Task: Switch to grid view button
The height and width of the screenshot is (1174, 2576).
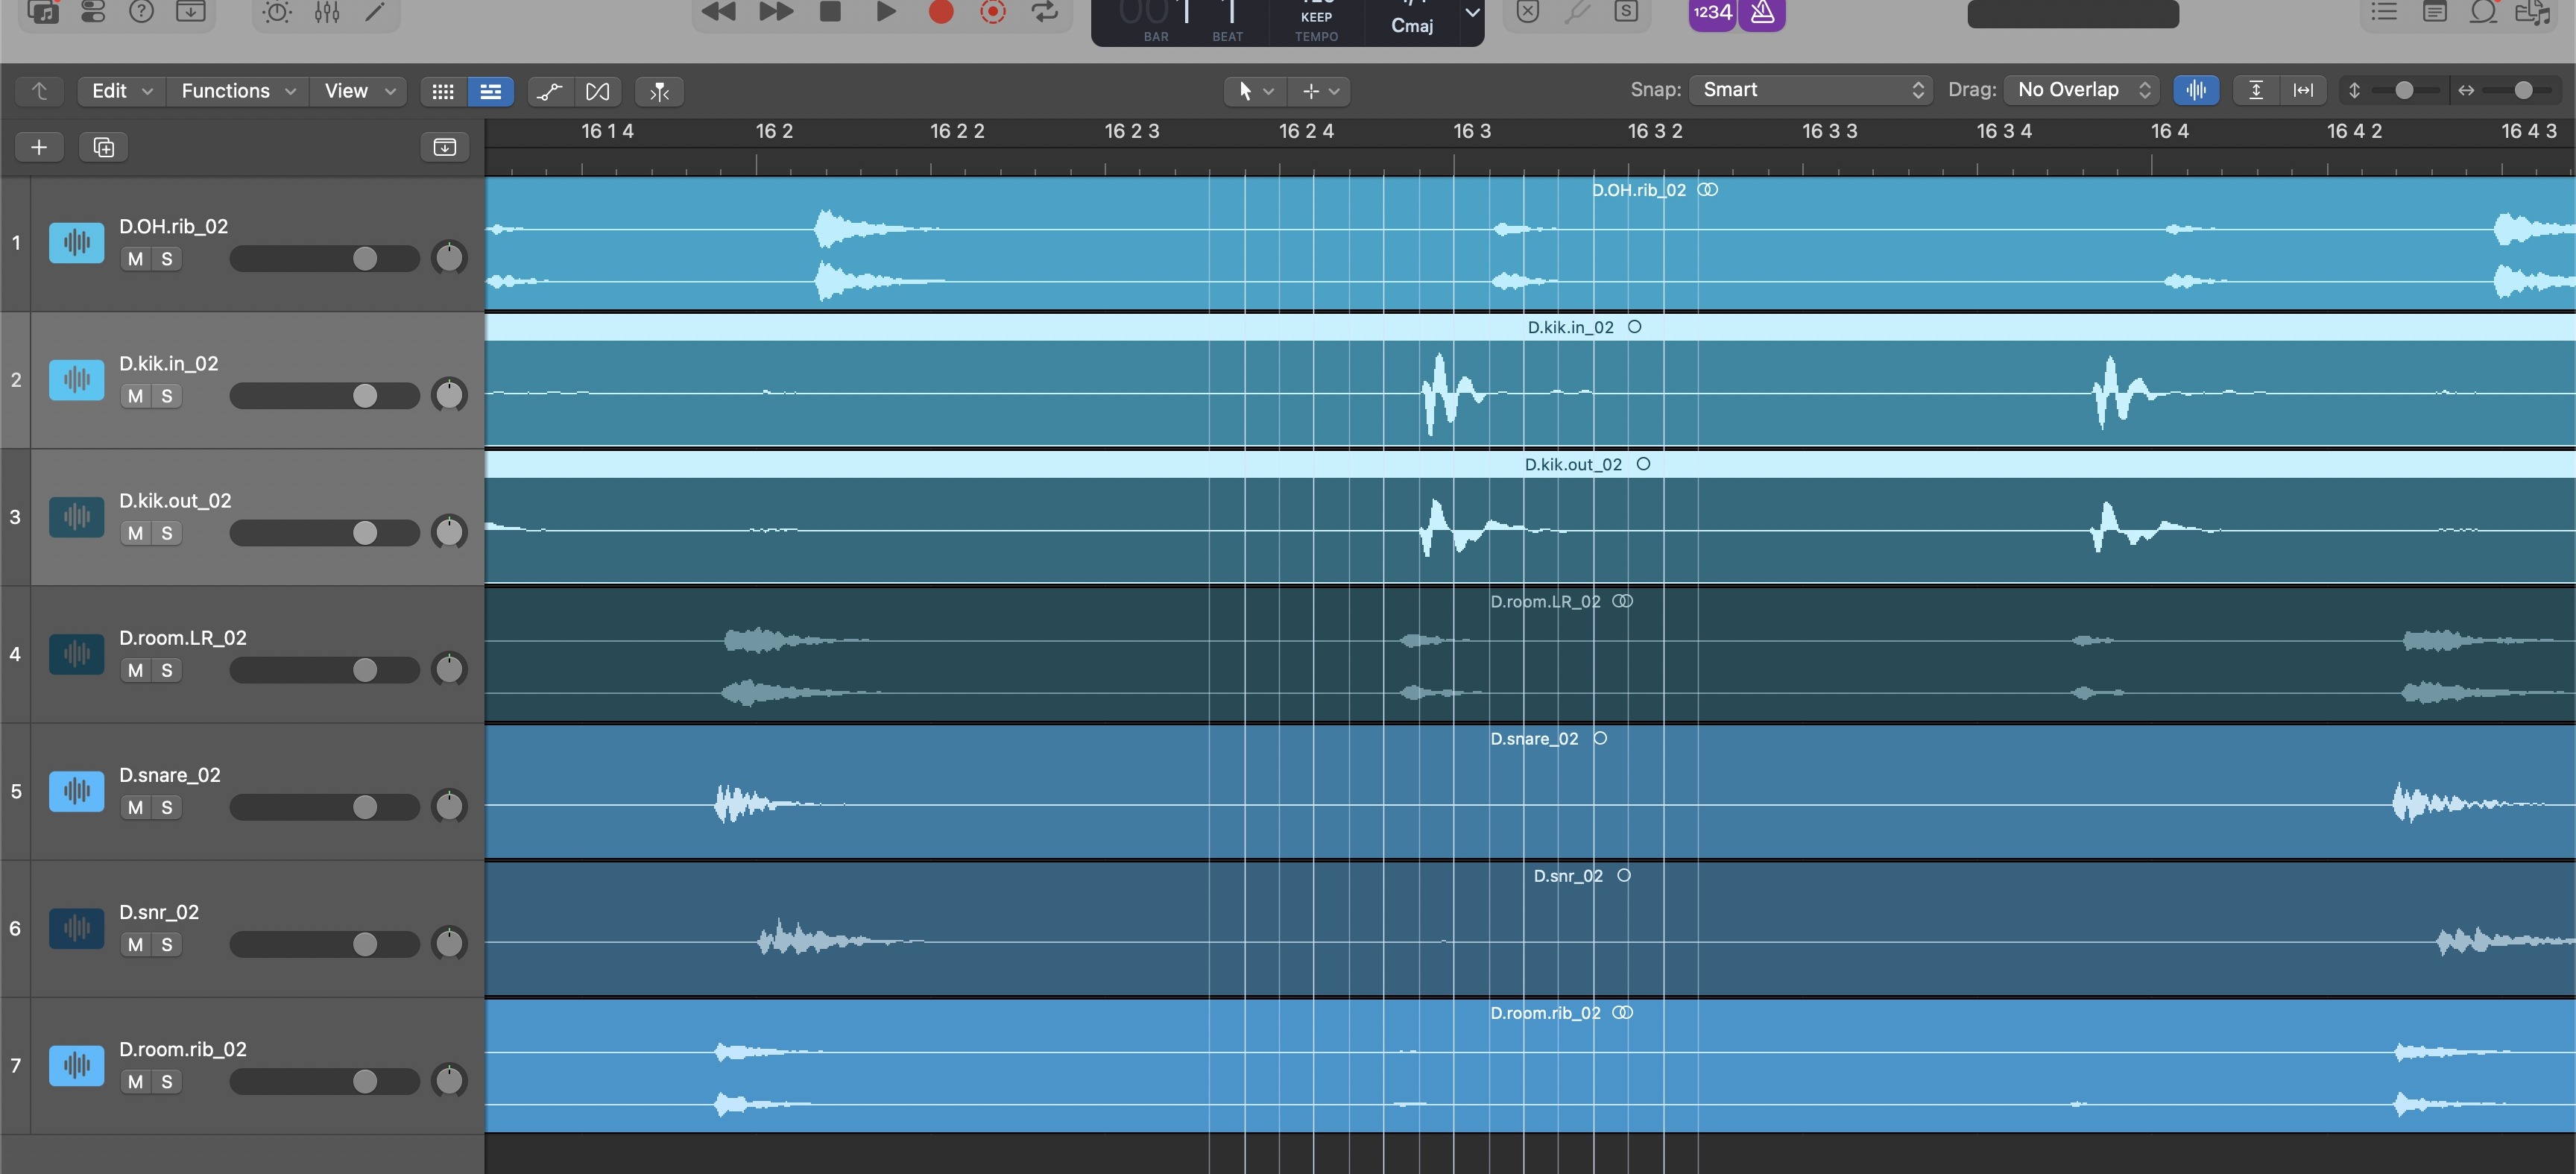Action: (x=443, y=91)
